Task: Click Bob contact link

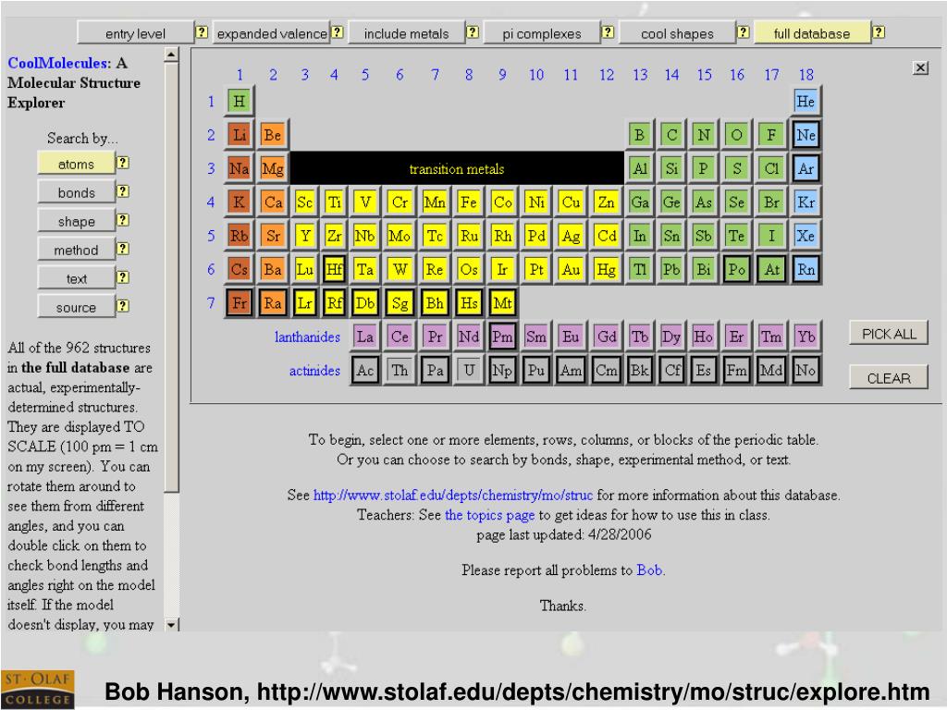Action: coord(649,569)
